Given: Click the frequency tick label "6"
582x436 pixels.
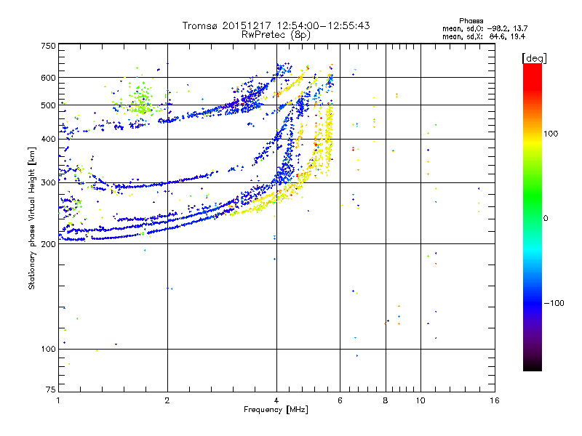Looking at the screenshot, I should coord(340,400).
